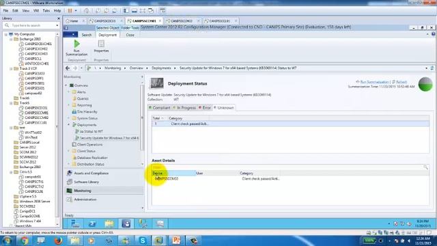Screen dimensions: 437x246
Task: Go back in Configuration Manager navigation
Action: 68,68
